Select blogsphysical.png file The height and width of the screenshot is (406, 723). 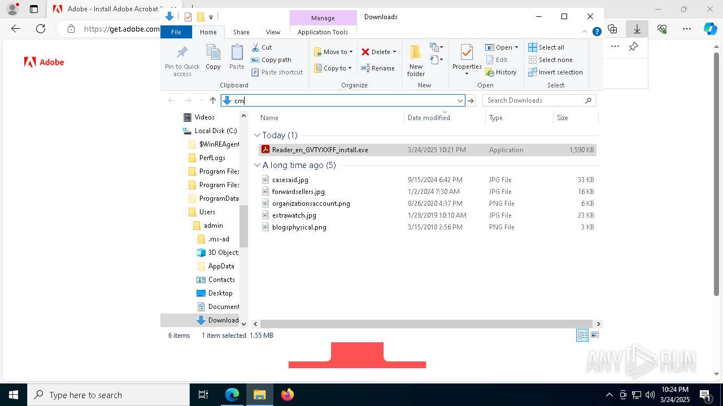[x=427, y=227]
